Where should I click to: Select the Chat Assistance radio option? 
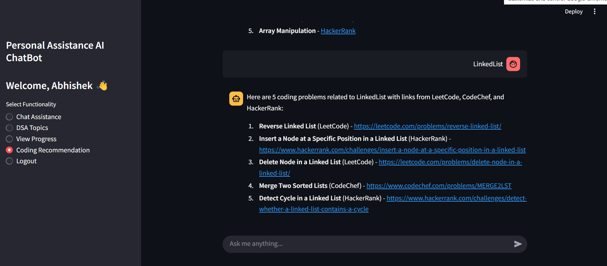pyautogui.click(x=10, y=117)
